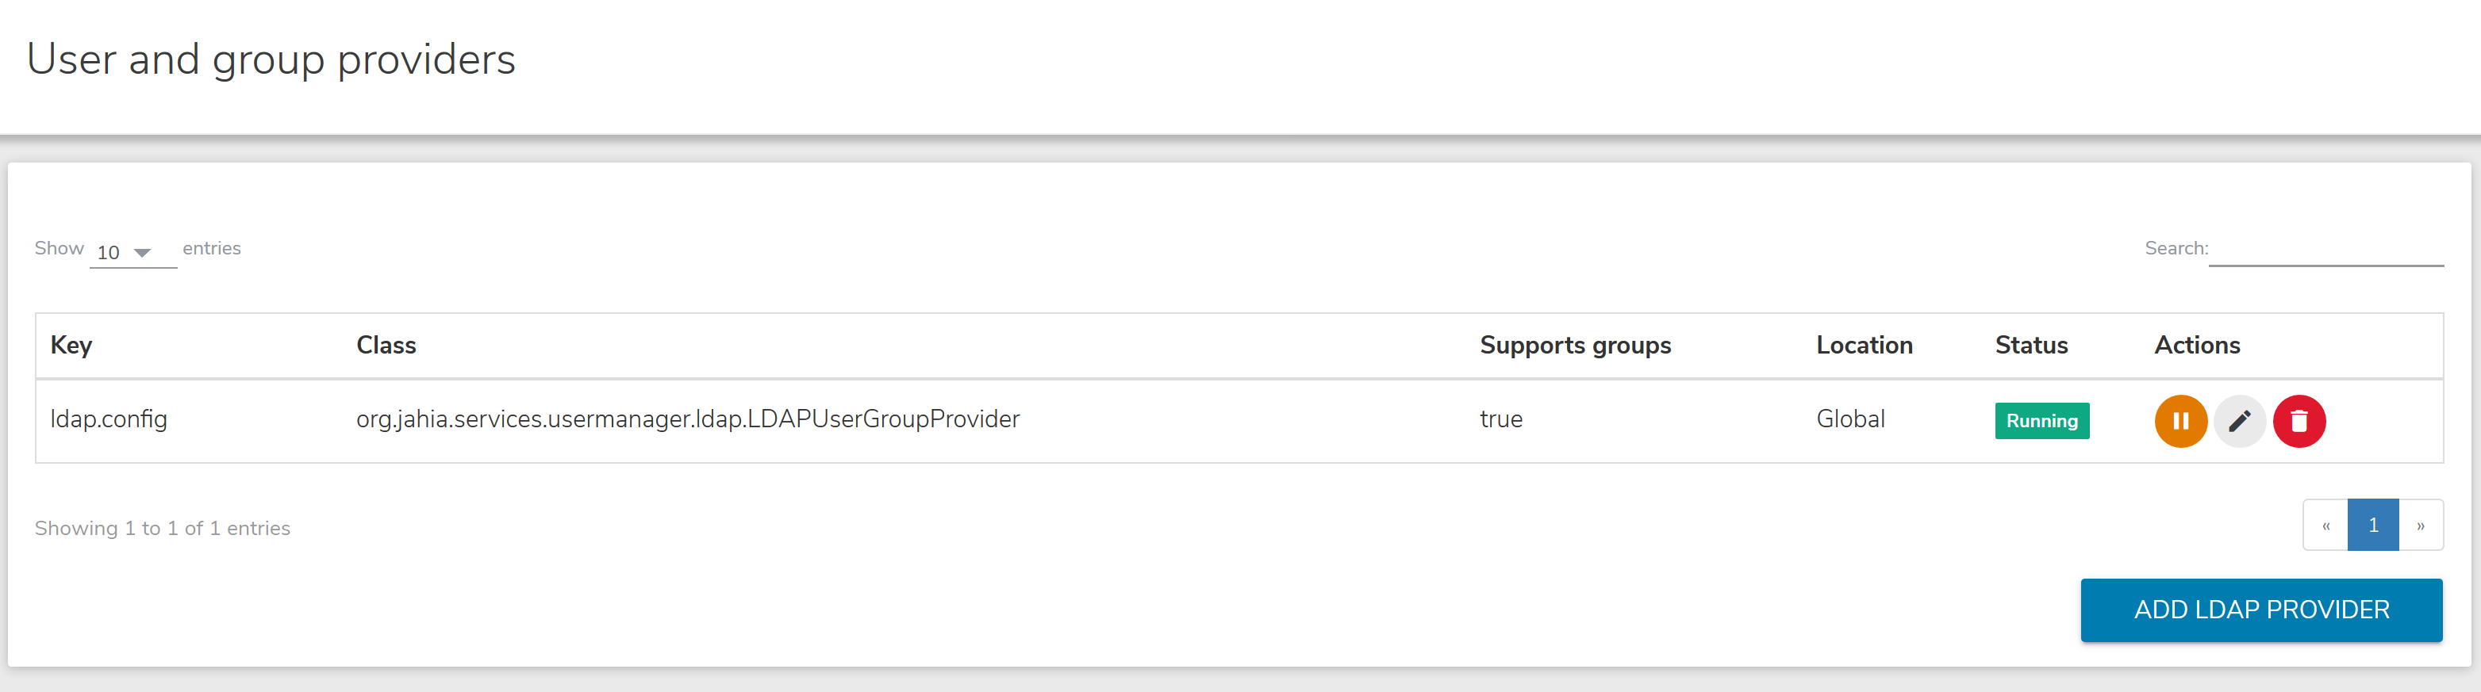
Task: Click the LDAPUserGroupProvider class name text
Action: (688, 419)
